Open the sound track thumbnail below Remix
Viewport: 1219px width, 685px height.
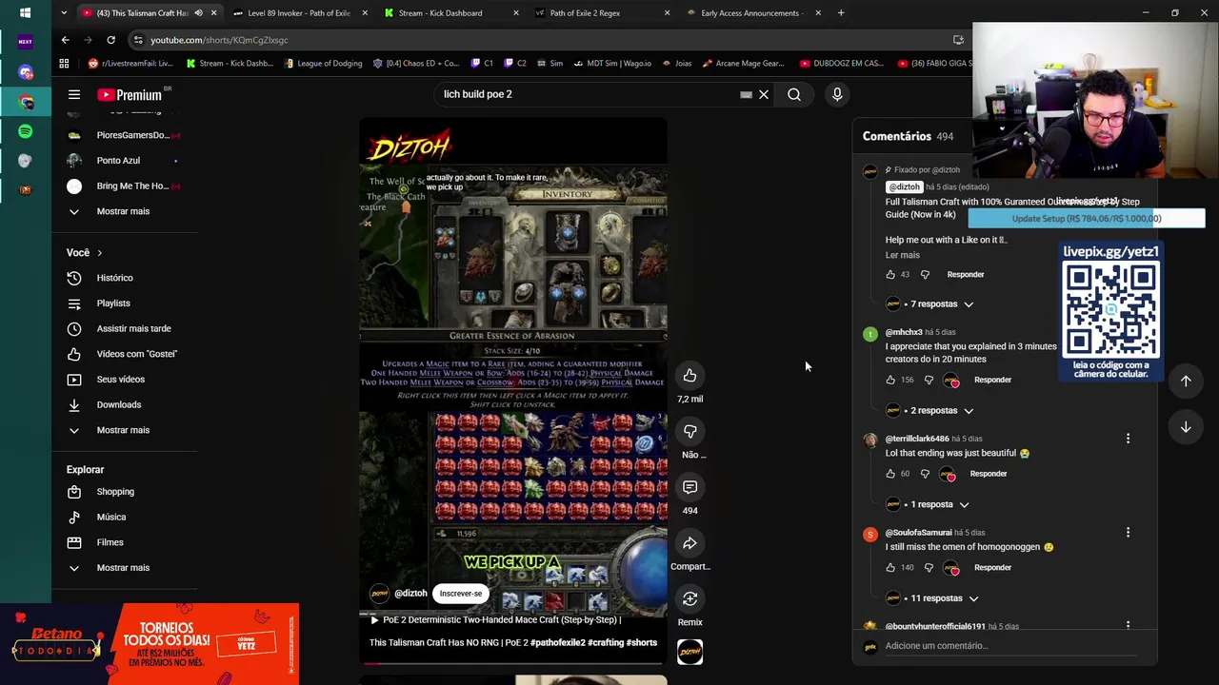tap(689, 652)
